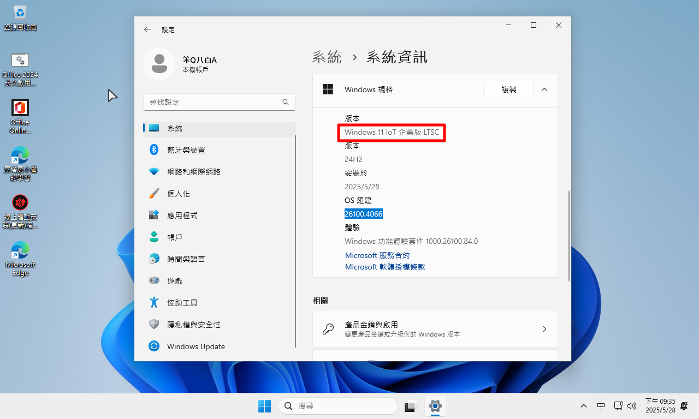Click the gamepad icon next to 遊戲
Screen dimensions: 699x419
pyautogui.click(x=154, y=281)
